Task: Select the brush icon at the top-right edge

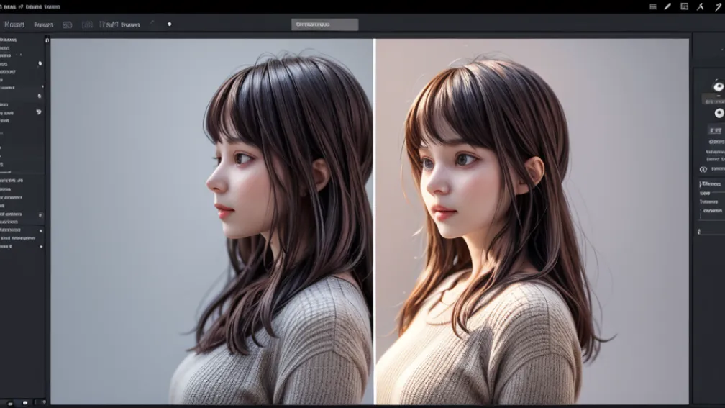Action: [x=719, y=6]
